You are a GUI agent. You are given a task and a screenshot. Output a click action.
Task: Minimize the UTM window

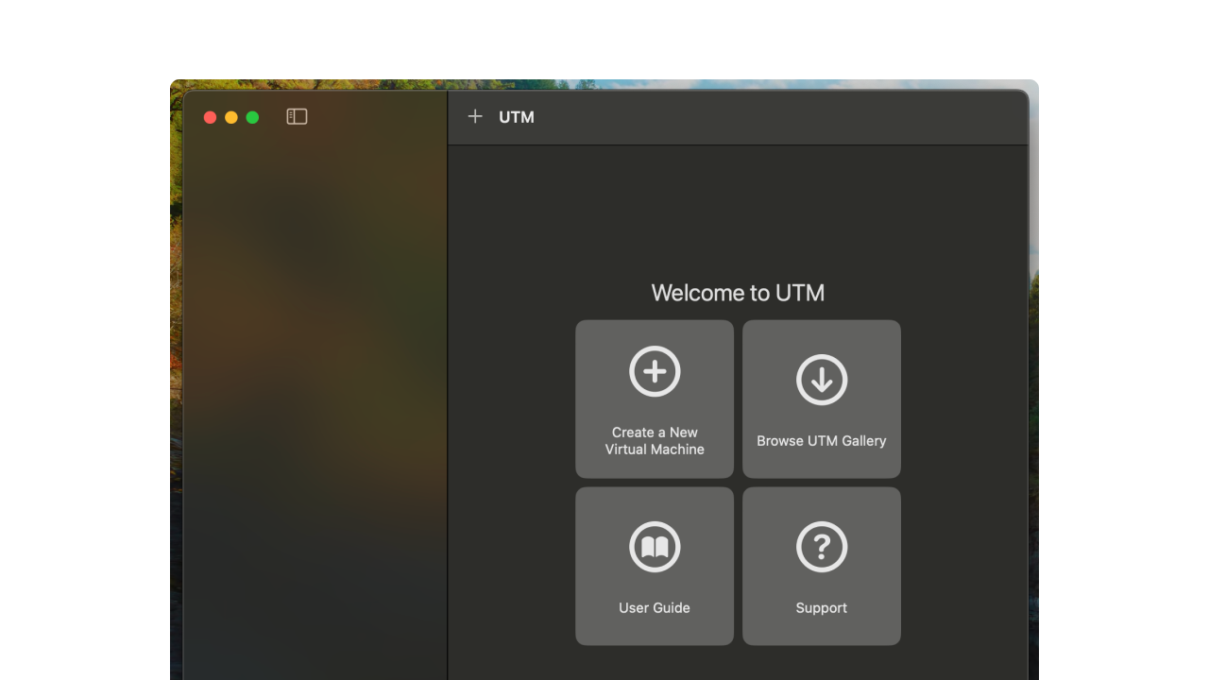(x=230, y=117)
